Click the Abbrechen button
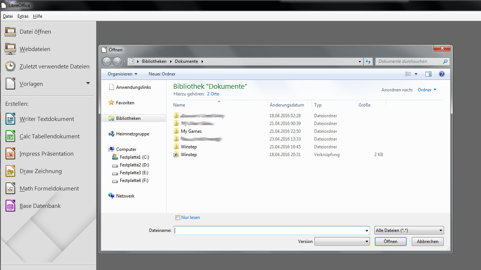Viewport: 481px width, 270px height. coord(427,242)
